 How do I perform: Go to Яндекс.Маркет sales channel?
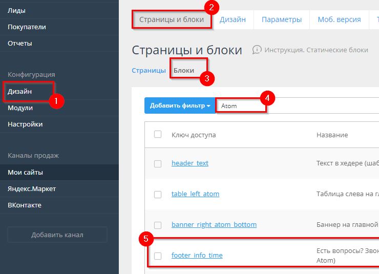[x=32, y=189]
